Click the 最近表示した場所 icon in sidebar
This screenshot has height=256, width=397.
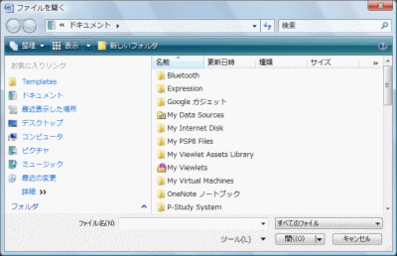12,109
